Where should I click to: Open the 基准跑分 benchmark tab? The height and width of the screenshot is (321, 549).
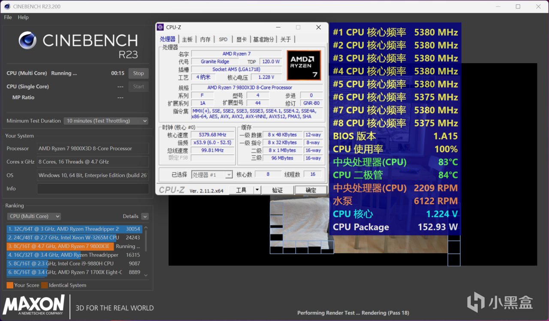pos(263,39)
